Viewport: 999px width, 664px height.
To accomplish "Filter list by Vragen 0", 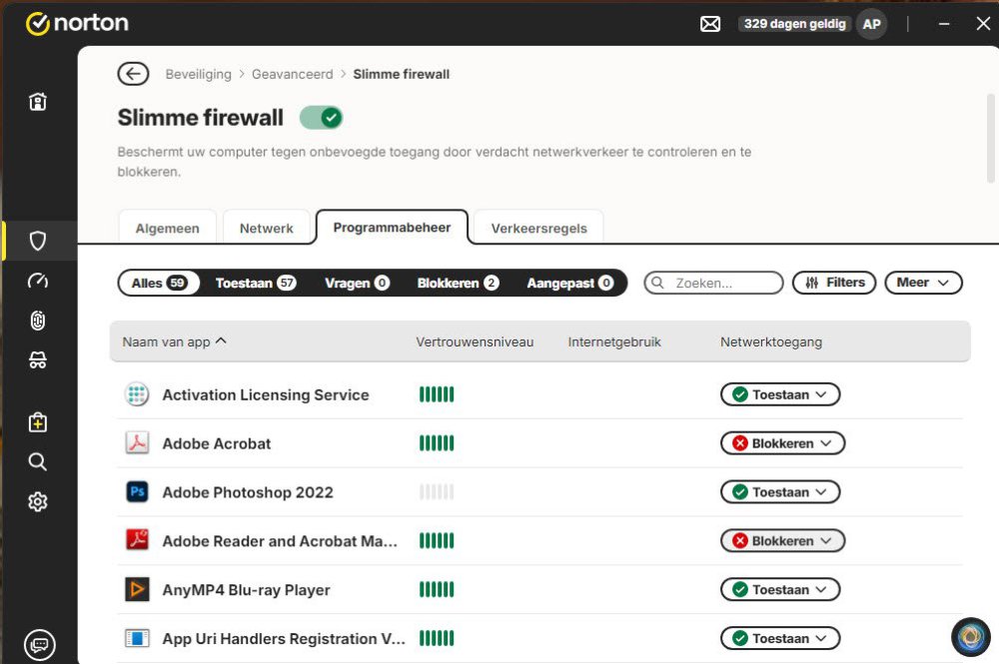I will 357,283.
